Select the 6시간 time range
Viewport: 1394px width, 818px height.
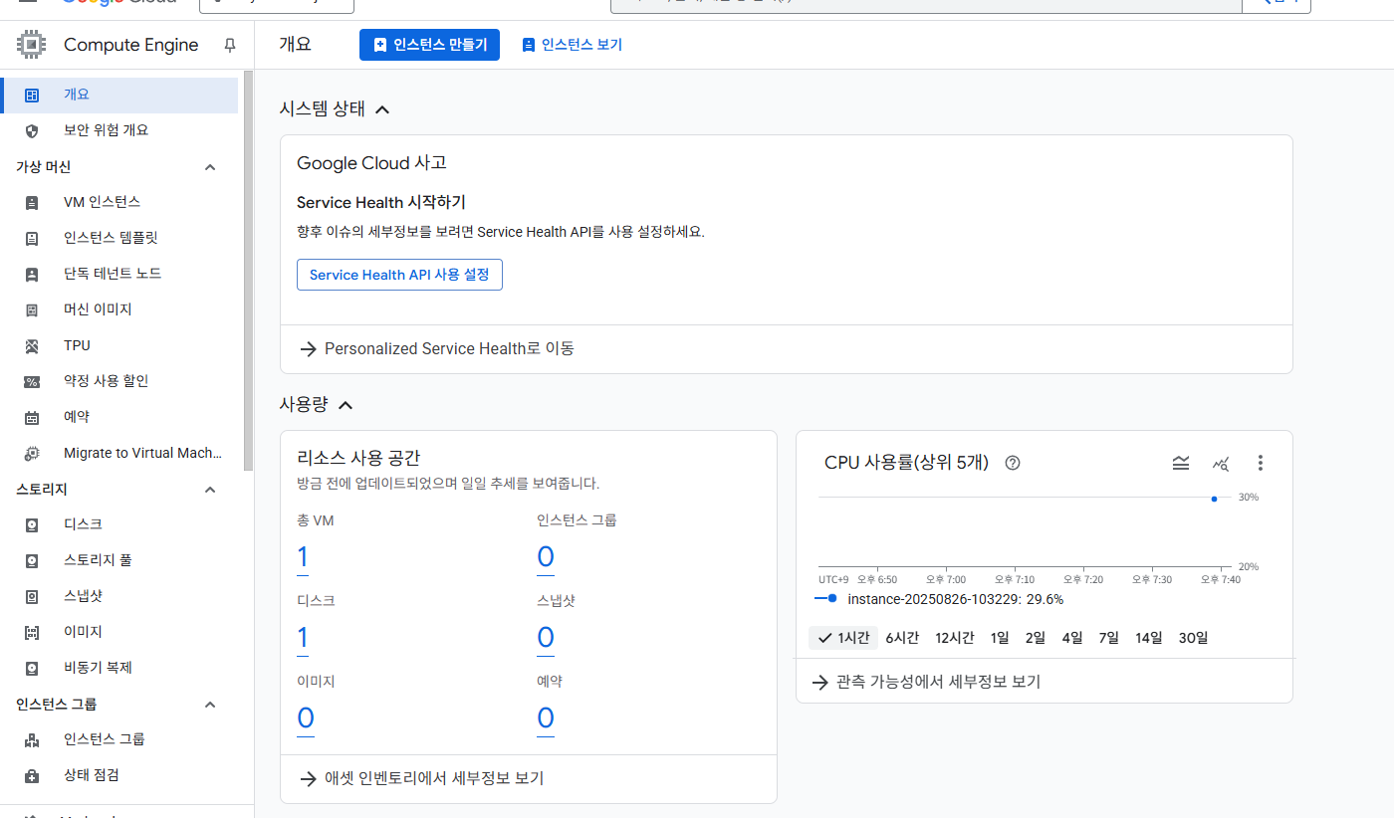[902, 638]
